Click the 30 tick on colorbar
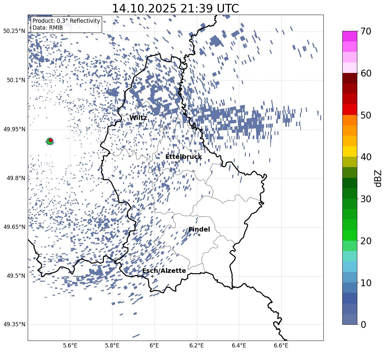 tap(366, 199)
